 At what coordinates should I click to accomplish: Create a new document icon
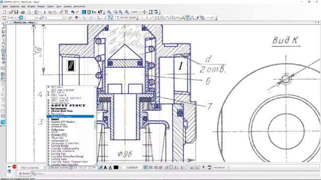pyautogui.click(x=5, y=12)
